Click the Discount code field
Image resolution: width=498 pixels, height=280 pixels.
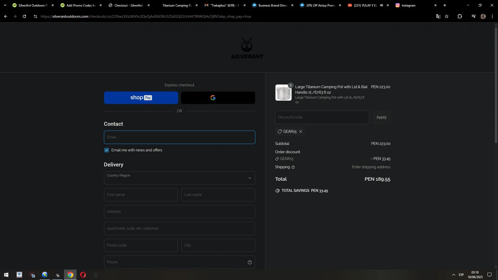tap(322, 117)
